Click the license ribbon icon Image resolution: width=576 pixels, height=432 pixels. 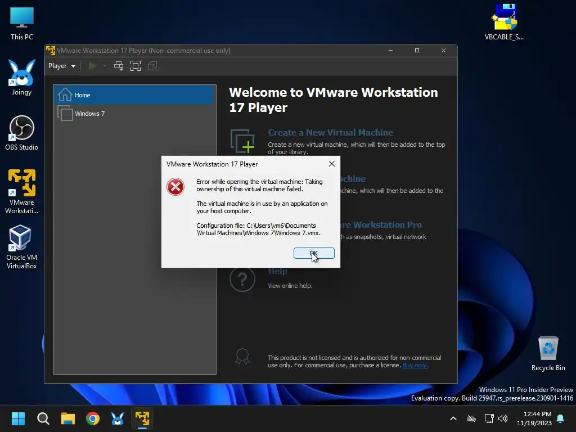(242, 356)
